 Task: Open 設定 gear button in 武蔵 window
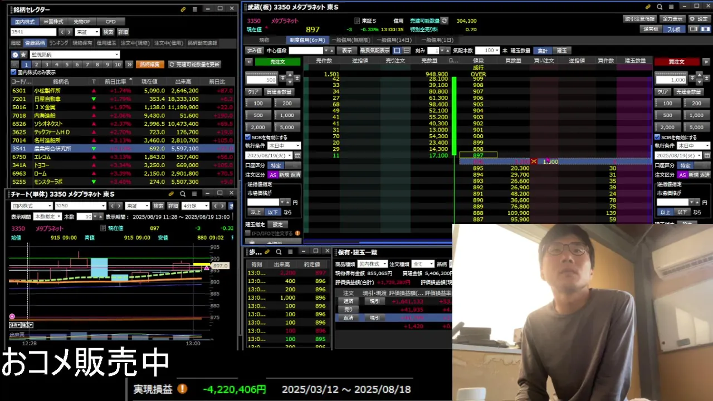tap(699, 19)
